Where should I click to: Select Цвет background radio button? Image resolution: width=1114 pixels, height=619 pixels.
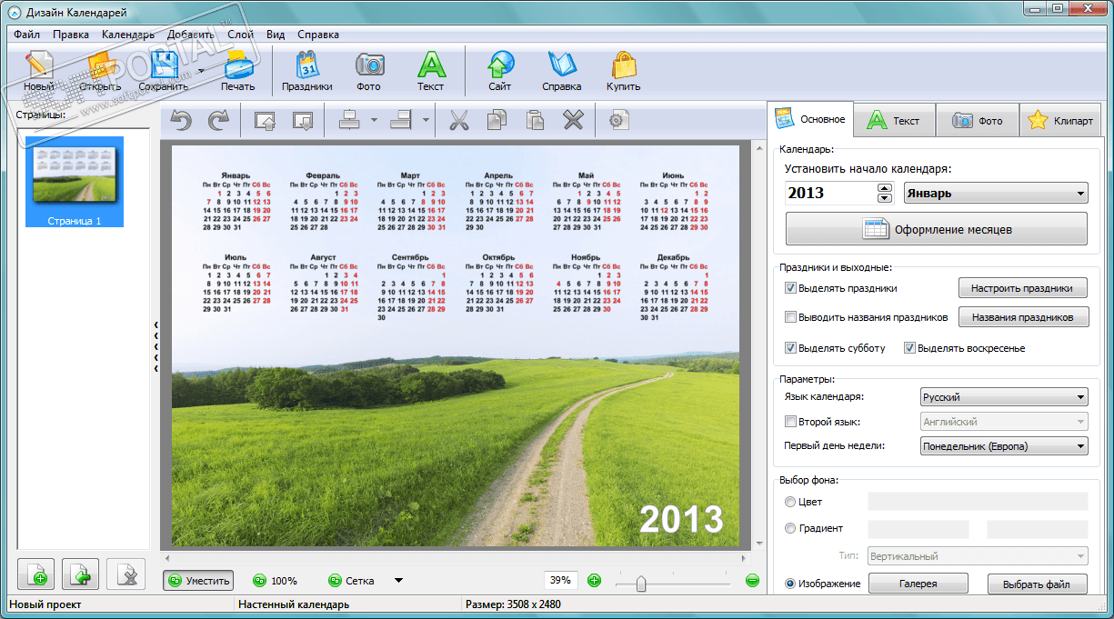[789, 502]
